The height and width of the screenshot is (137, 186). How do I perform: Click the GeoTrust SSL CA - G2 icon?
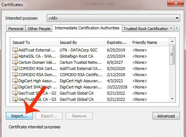pos(15,93)
